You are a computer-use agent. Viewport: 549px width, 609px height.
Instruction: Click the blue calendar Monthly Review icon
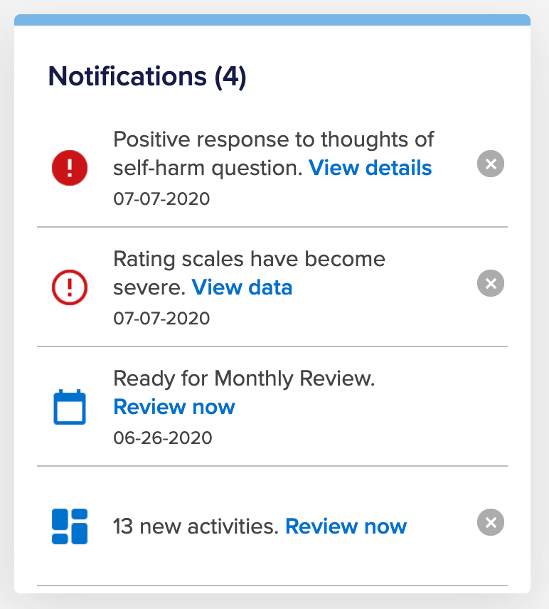coord(70,407)
